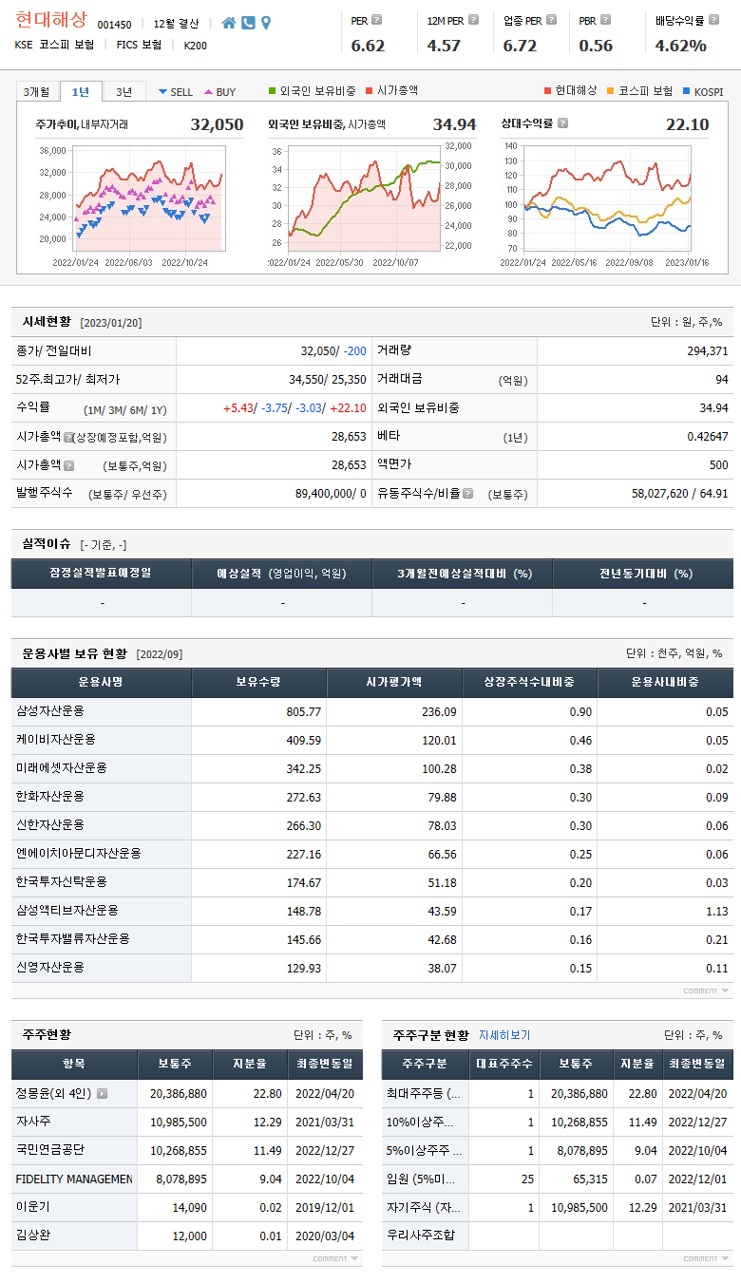This screenshot has width=741, height=1283.
Task: Select the 한국투자밸류자산운용 row
Action: pyautogui.click(x=371, y=939)
